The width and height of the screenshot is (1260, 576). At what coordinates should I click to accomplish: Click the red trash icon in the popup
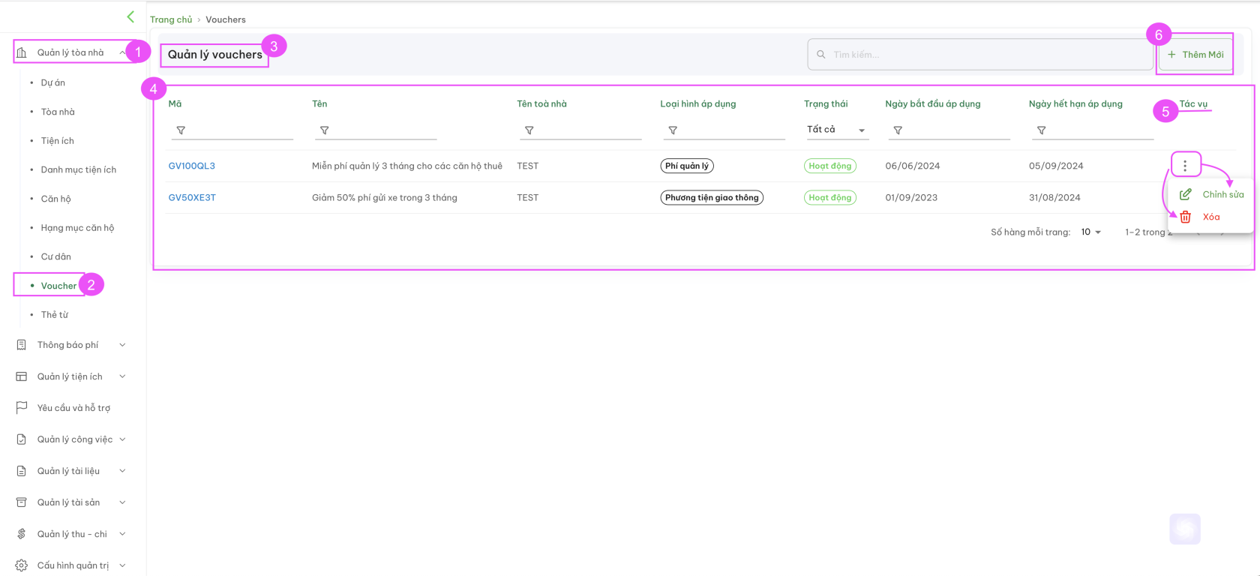tap(1186, 217)
